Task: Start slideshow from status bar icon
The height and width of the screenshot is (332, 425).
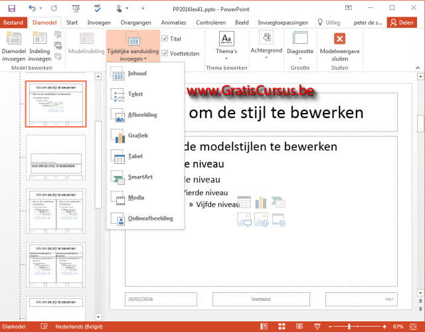Action: (317, 327)
